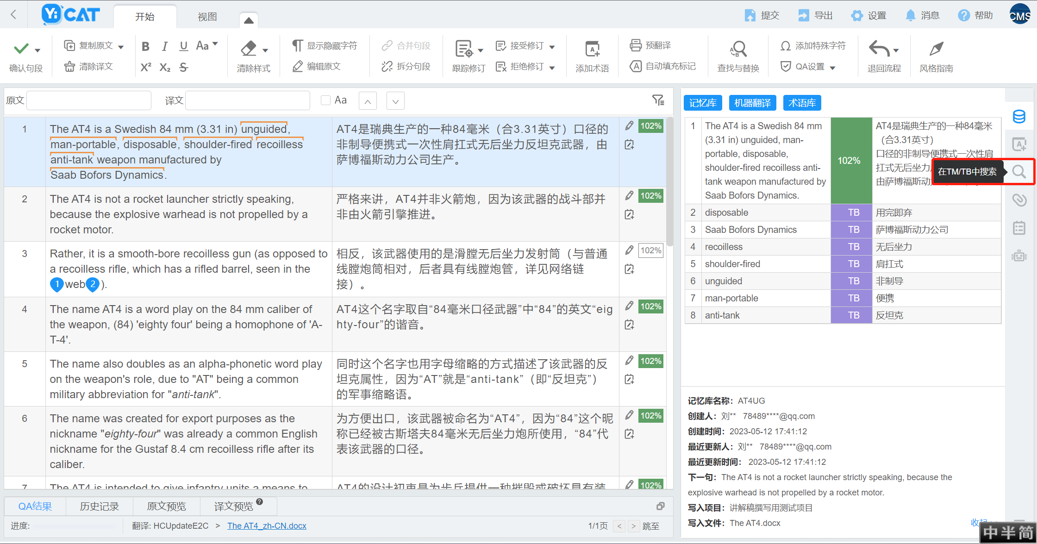
Task: Expand the accept revision dropdown arrow
Action: click(552, 47)
